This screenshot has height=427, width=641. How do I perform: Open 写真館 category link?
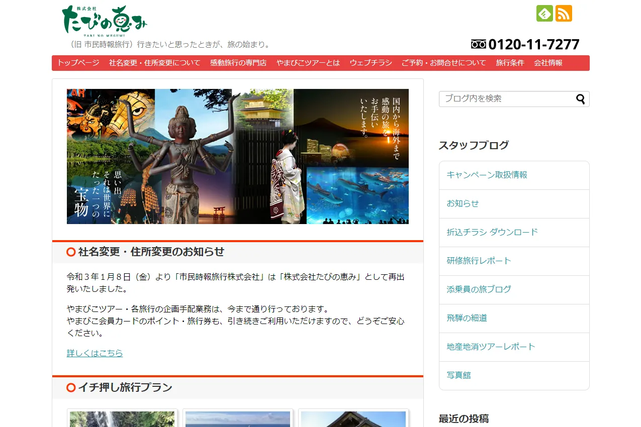(x=514, y=376)
